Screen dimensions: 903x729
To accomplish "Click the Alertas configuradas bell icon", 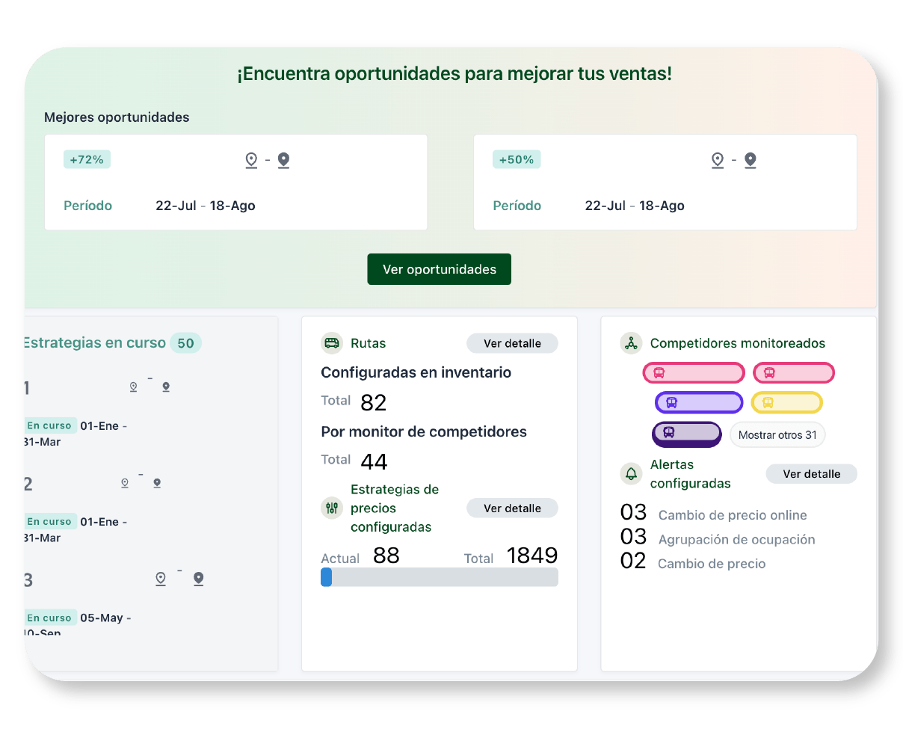I will click(x=632, y=473).
